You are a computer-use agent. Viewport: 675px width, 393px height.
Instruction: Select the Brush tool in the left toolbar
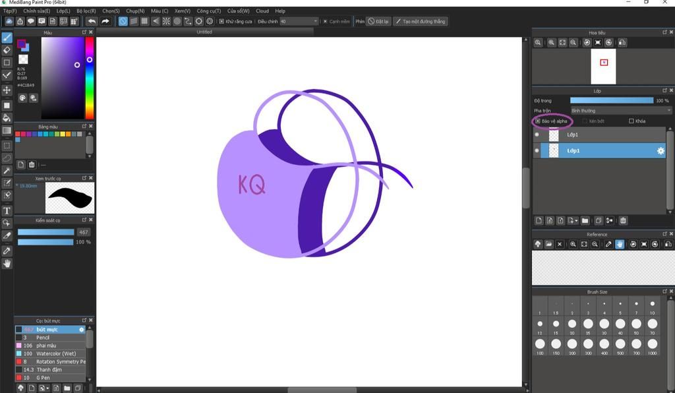(7, 38)
